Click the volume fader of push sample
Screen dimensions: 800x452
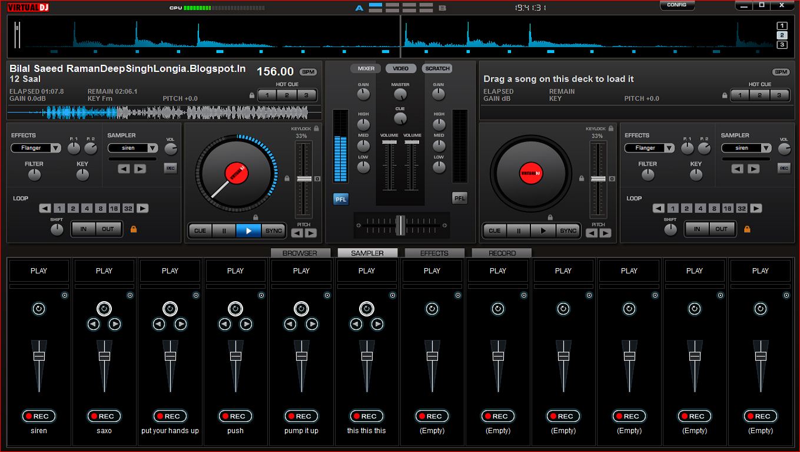click(x=235, y=356)
